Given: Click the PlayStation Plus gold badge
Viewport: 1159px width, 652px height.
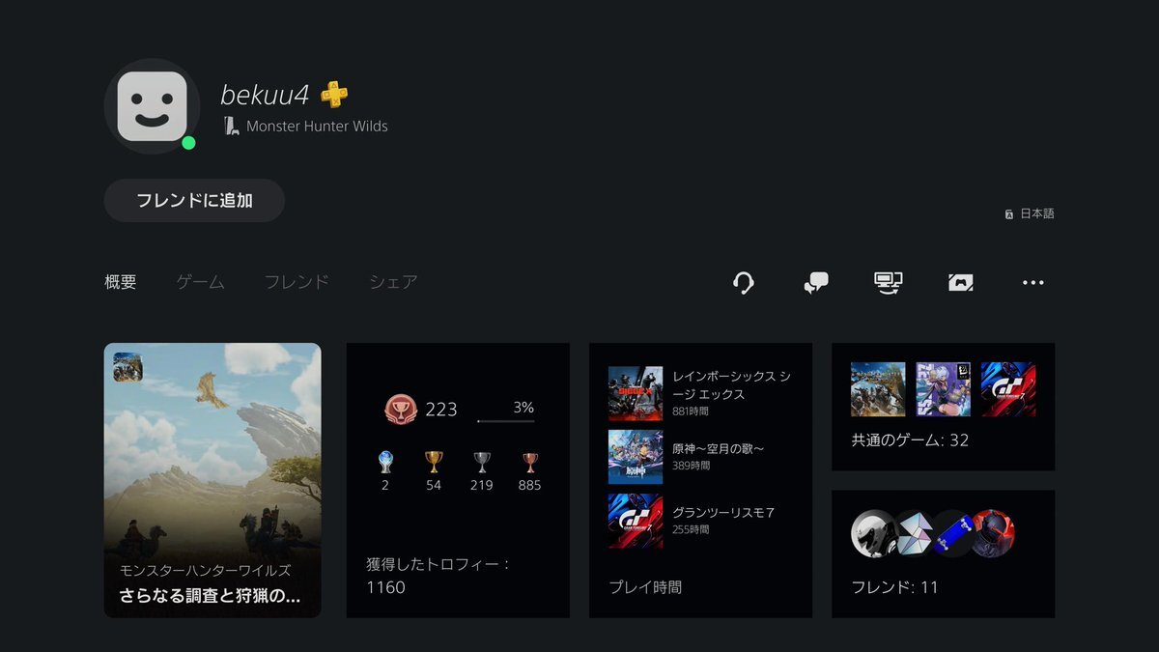Looking at the screenshot, I should point(334,94).
